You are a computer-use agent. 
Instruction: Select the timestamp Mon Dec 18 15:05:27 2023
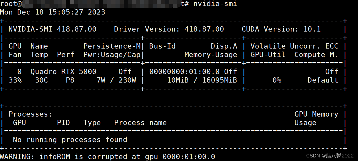pyautogui.click(x=53, y=12)
